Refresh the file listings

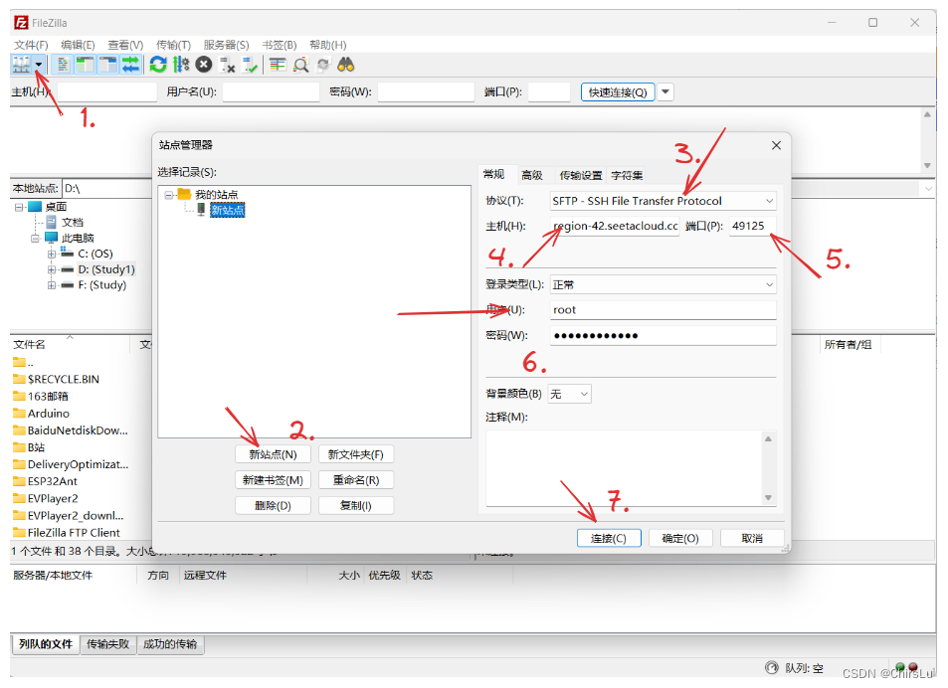click(x=158, y=65)
